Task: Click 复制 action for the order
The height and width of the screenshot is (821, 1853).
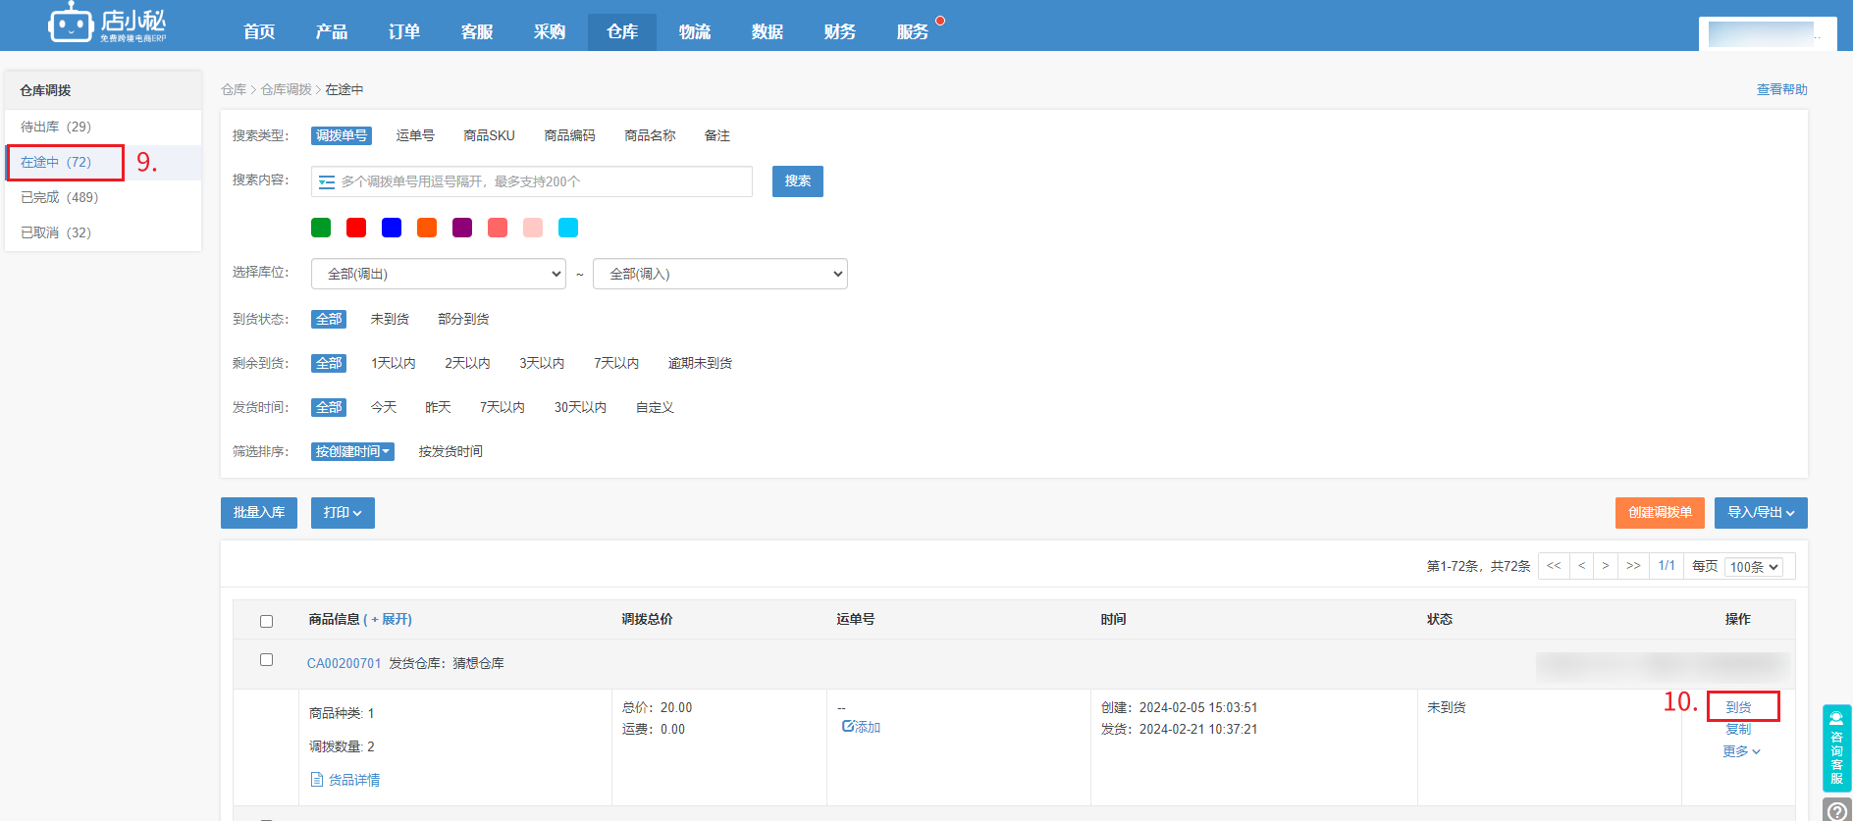Action: 1738,729
